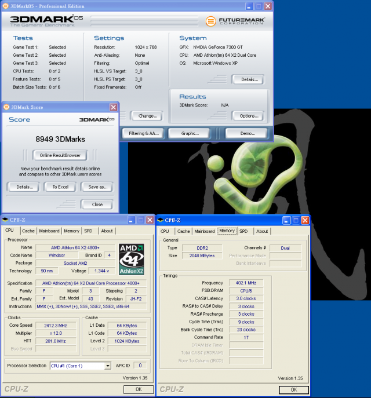Click the APIC ID field
The height and width of the screenshot is (398, 371).
click(x=140, y=366)
